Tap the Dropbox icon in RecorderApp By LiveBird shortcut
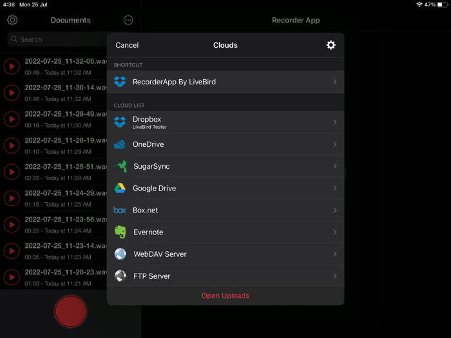This screenshot has height=338, width=451. (120, 82)
